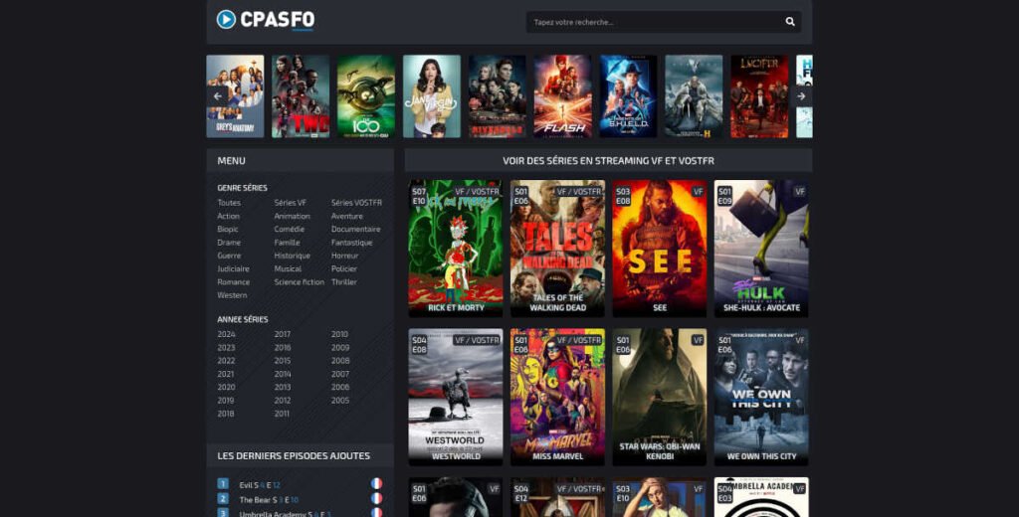Open Riverdale carousel poster
Screen dimensions: 1019x517
(x=498, y=96)
